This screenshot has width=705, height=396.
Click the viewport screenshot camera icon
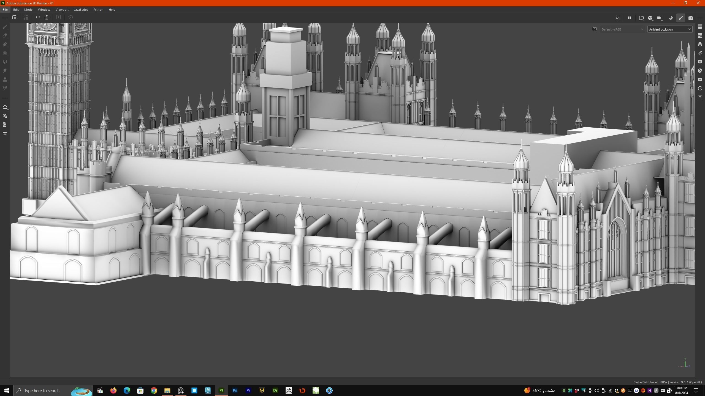(691, 18)
